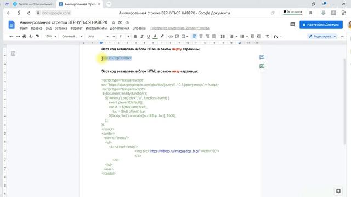Click Настройки Доступа share button
The width and height of the screenshot is (351, 197).
[x=321, y=25]
